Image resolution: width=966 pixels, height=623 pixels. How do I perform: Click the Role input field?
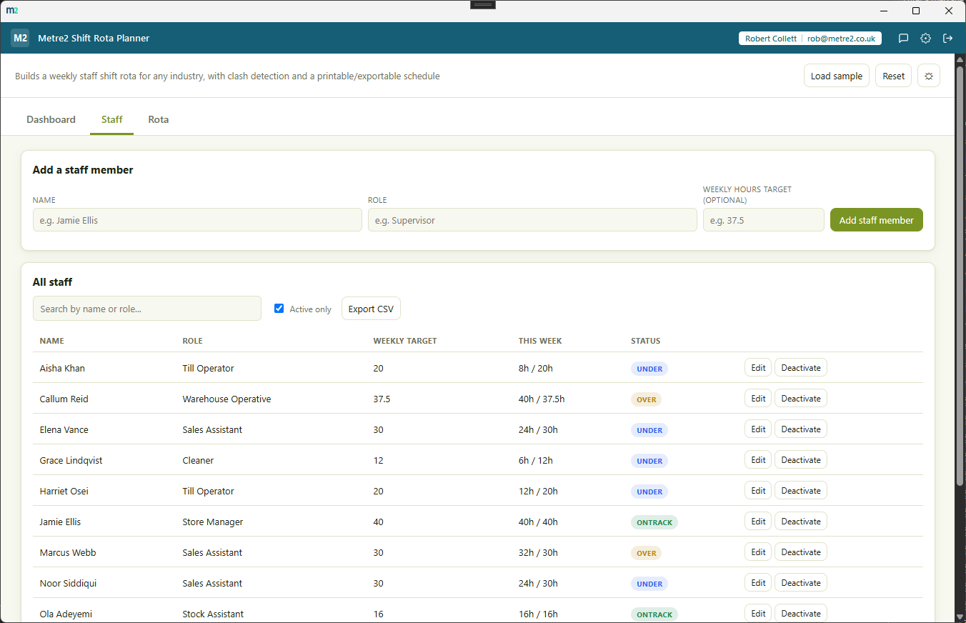(532, 220)
